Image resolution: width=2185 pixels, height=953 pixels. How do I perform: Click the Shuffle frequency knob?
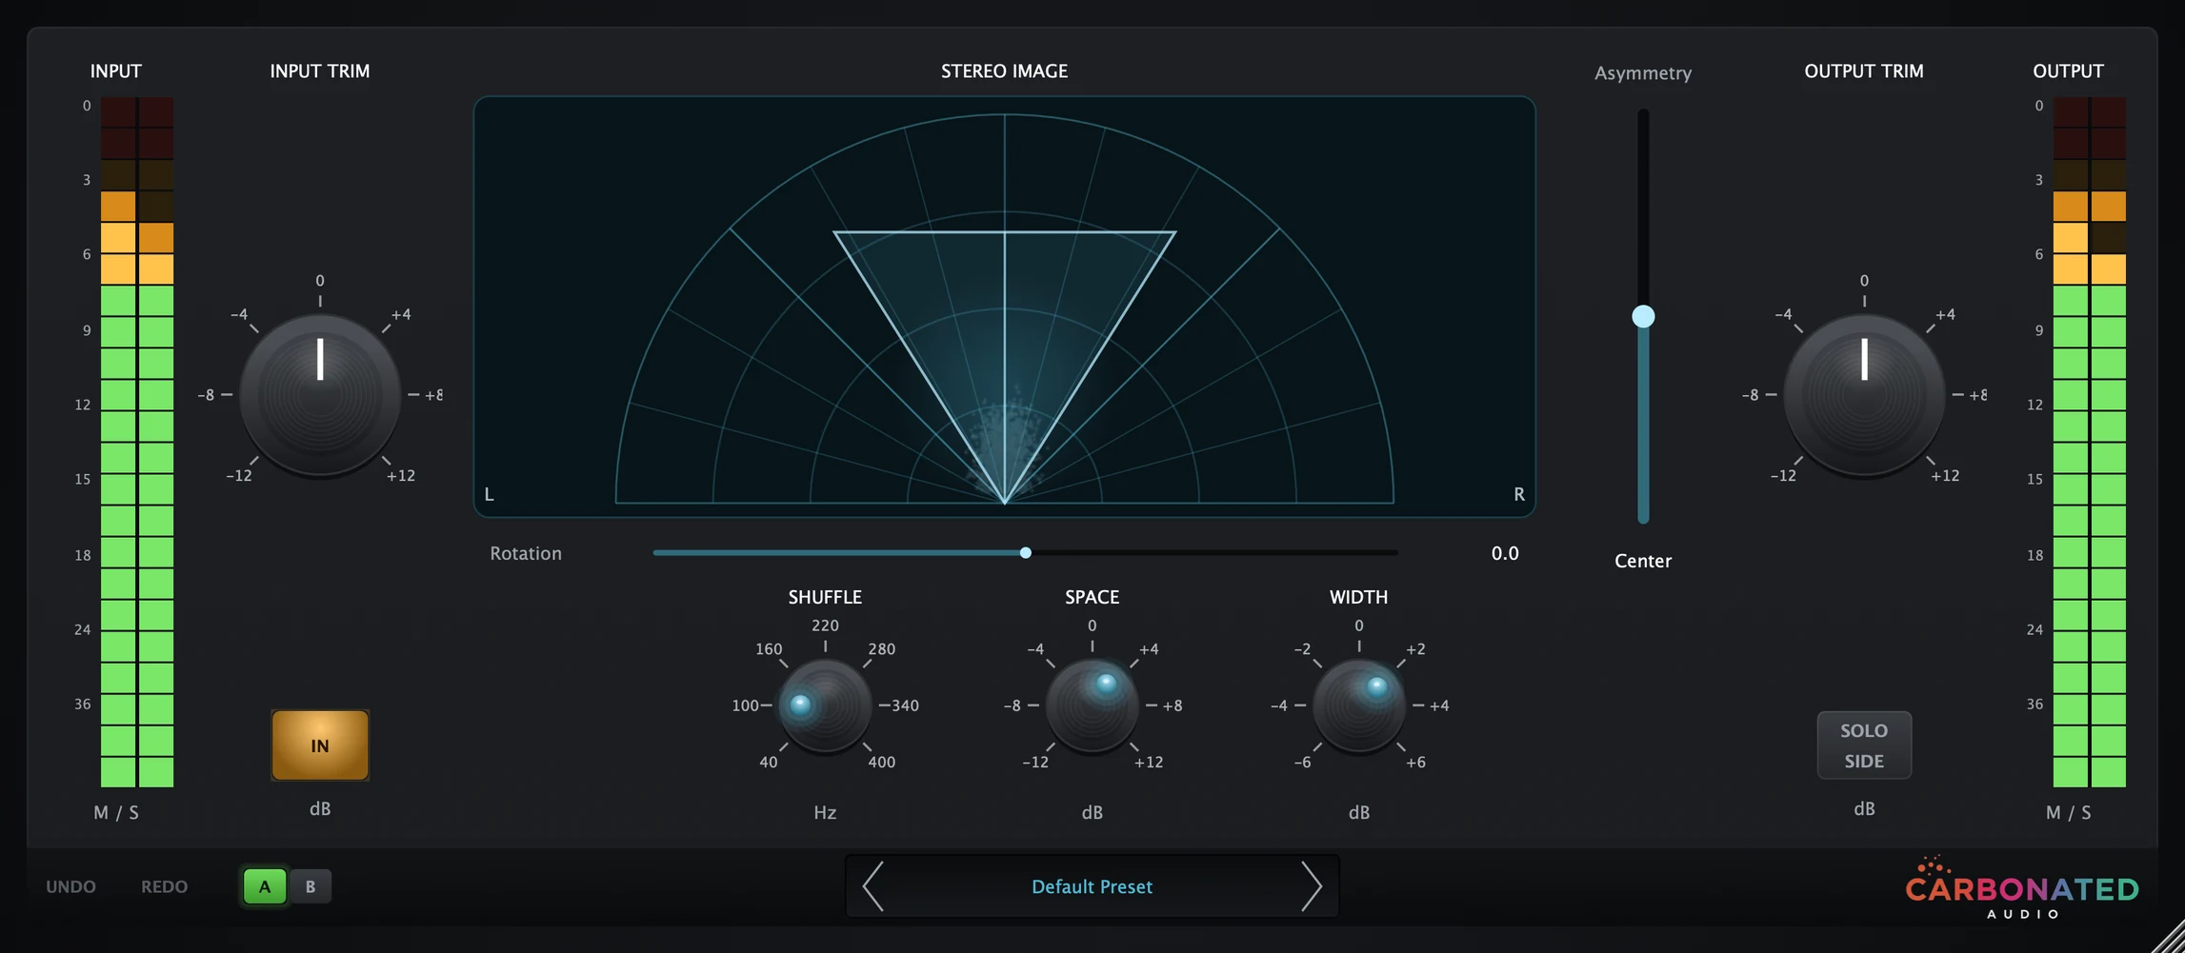tap(825, 705)
